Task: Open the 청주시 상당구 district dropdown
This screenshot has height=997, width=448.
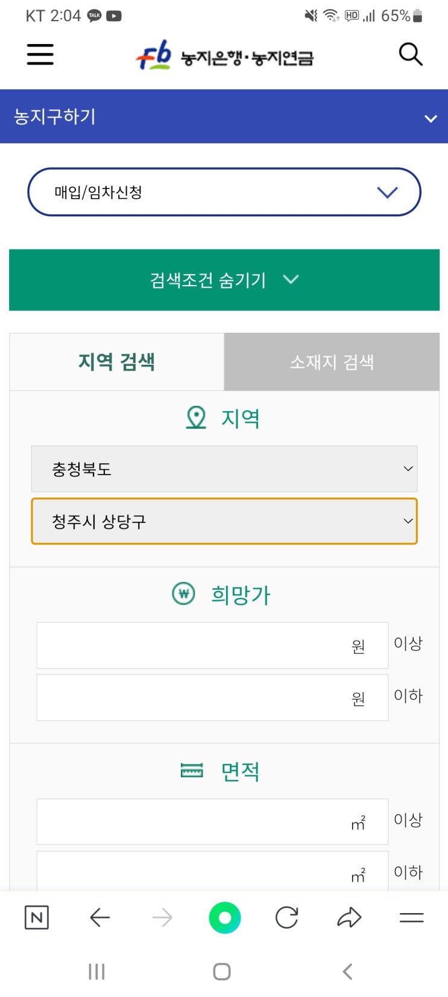Action: pyautogui.click(x=224, y=521)
